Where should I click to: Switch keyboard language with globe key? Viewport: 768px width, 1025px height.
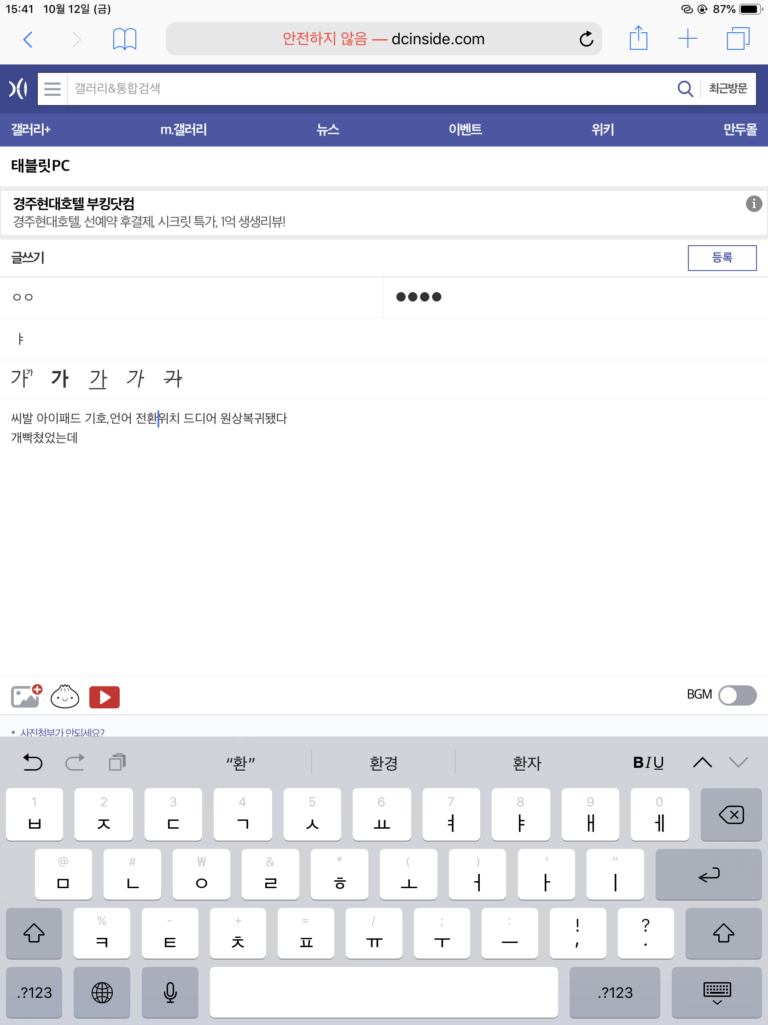tap(102, 992)
